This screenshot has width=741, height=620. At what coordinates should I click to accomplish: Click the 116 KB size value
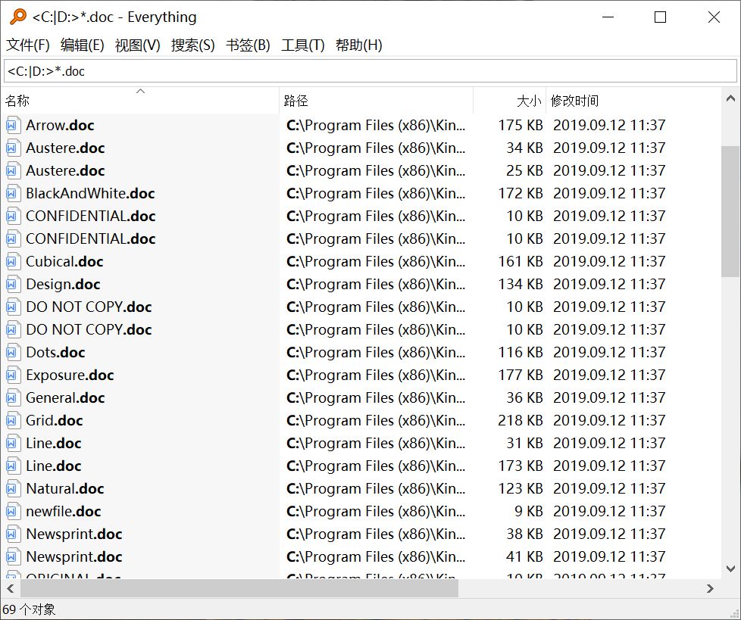(521, 353)
